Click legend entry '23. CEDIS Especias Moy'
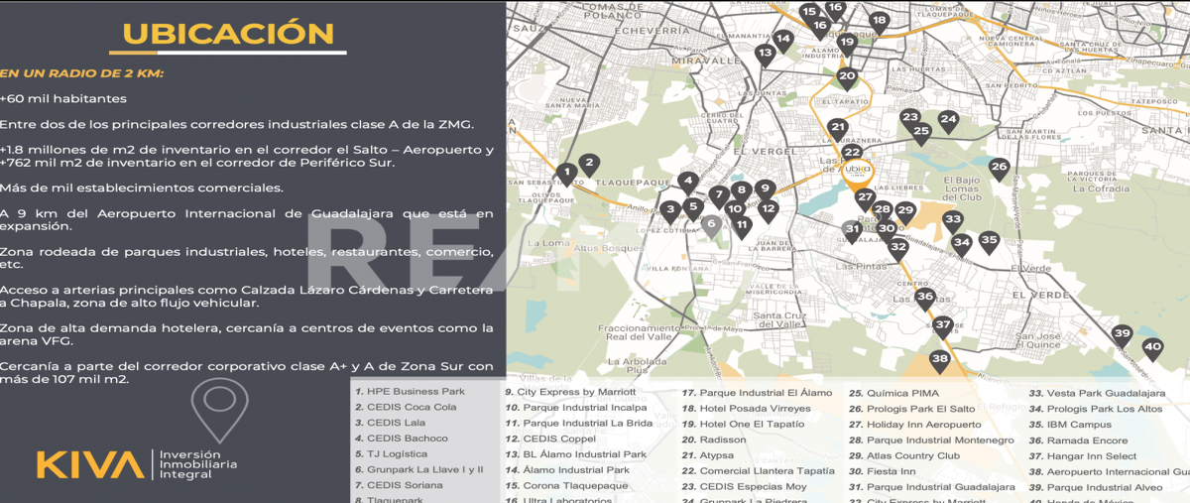The image size is (1190, 503). pos(745,488)
